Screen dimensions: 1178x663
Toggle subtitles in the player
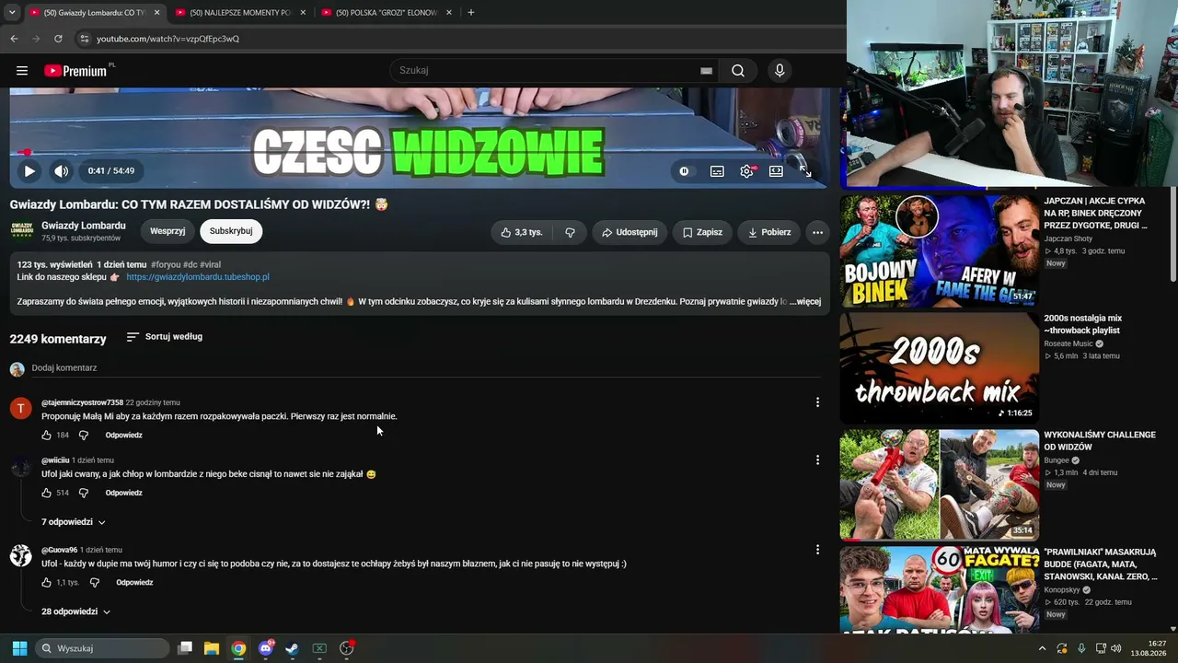717,170
